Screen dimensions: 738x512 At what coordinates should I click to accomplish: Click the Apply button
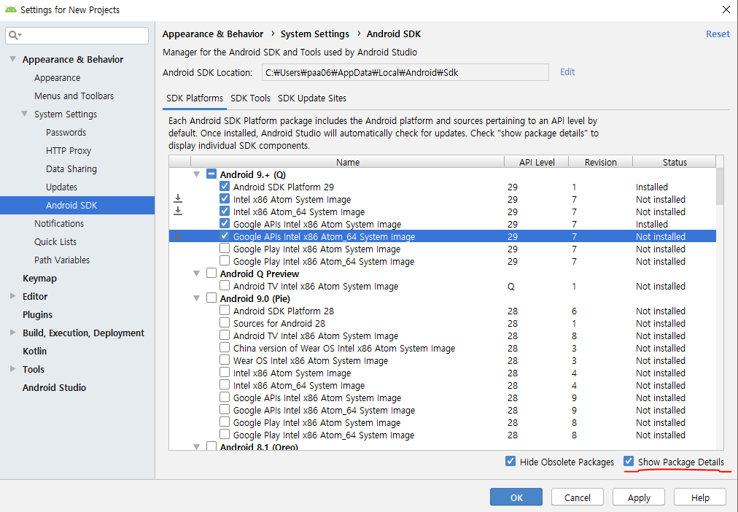pyautogui.click(x=639, y=497)
